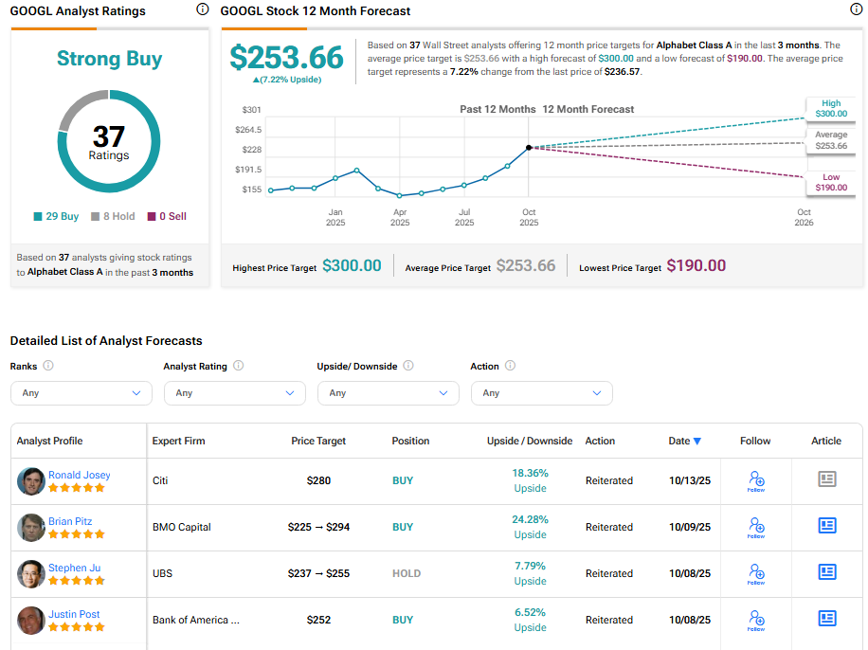
Task: Open article icon for Stephen Ju row
Action: tap(826, 572)
